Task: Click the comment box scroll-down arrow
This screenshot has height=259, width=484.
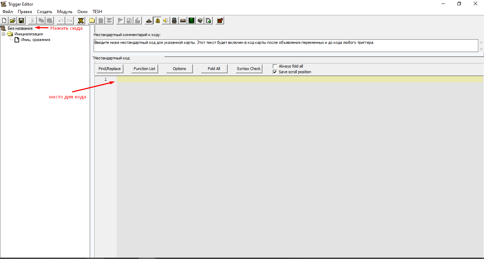Action: click(481, 49)
